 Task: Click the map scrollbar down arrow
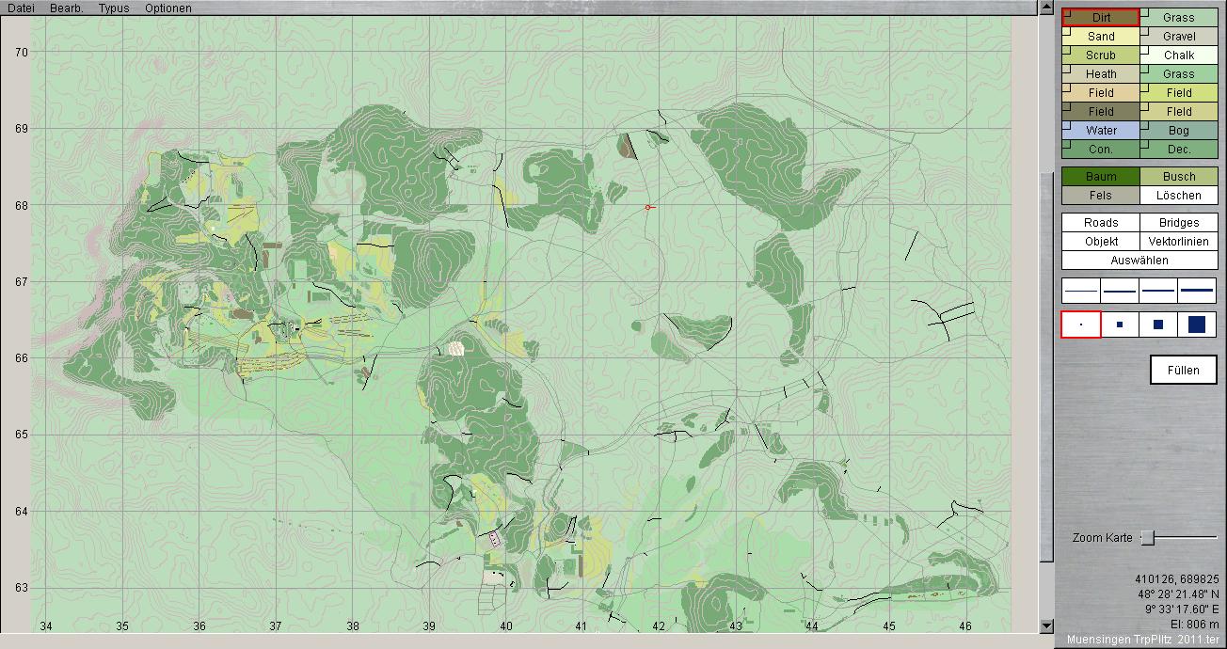1046,626
